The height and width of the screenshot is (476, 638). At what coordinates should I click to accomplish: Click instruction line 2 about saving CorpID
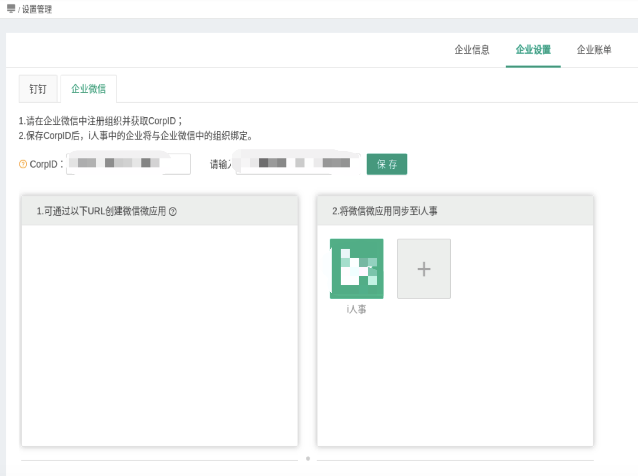pos(135,136)
